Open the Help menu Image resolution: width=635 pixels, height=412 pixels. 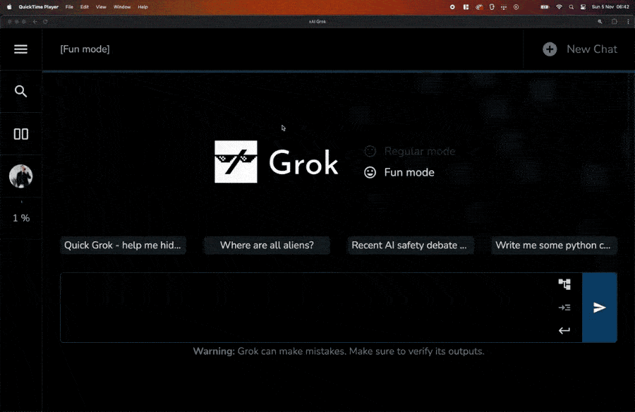143,7
